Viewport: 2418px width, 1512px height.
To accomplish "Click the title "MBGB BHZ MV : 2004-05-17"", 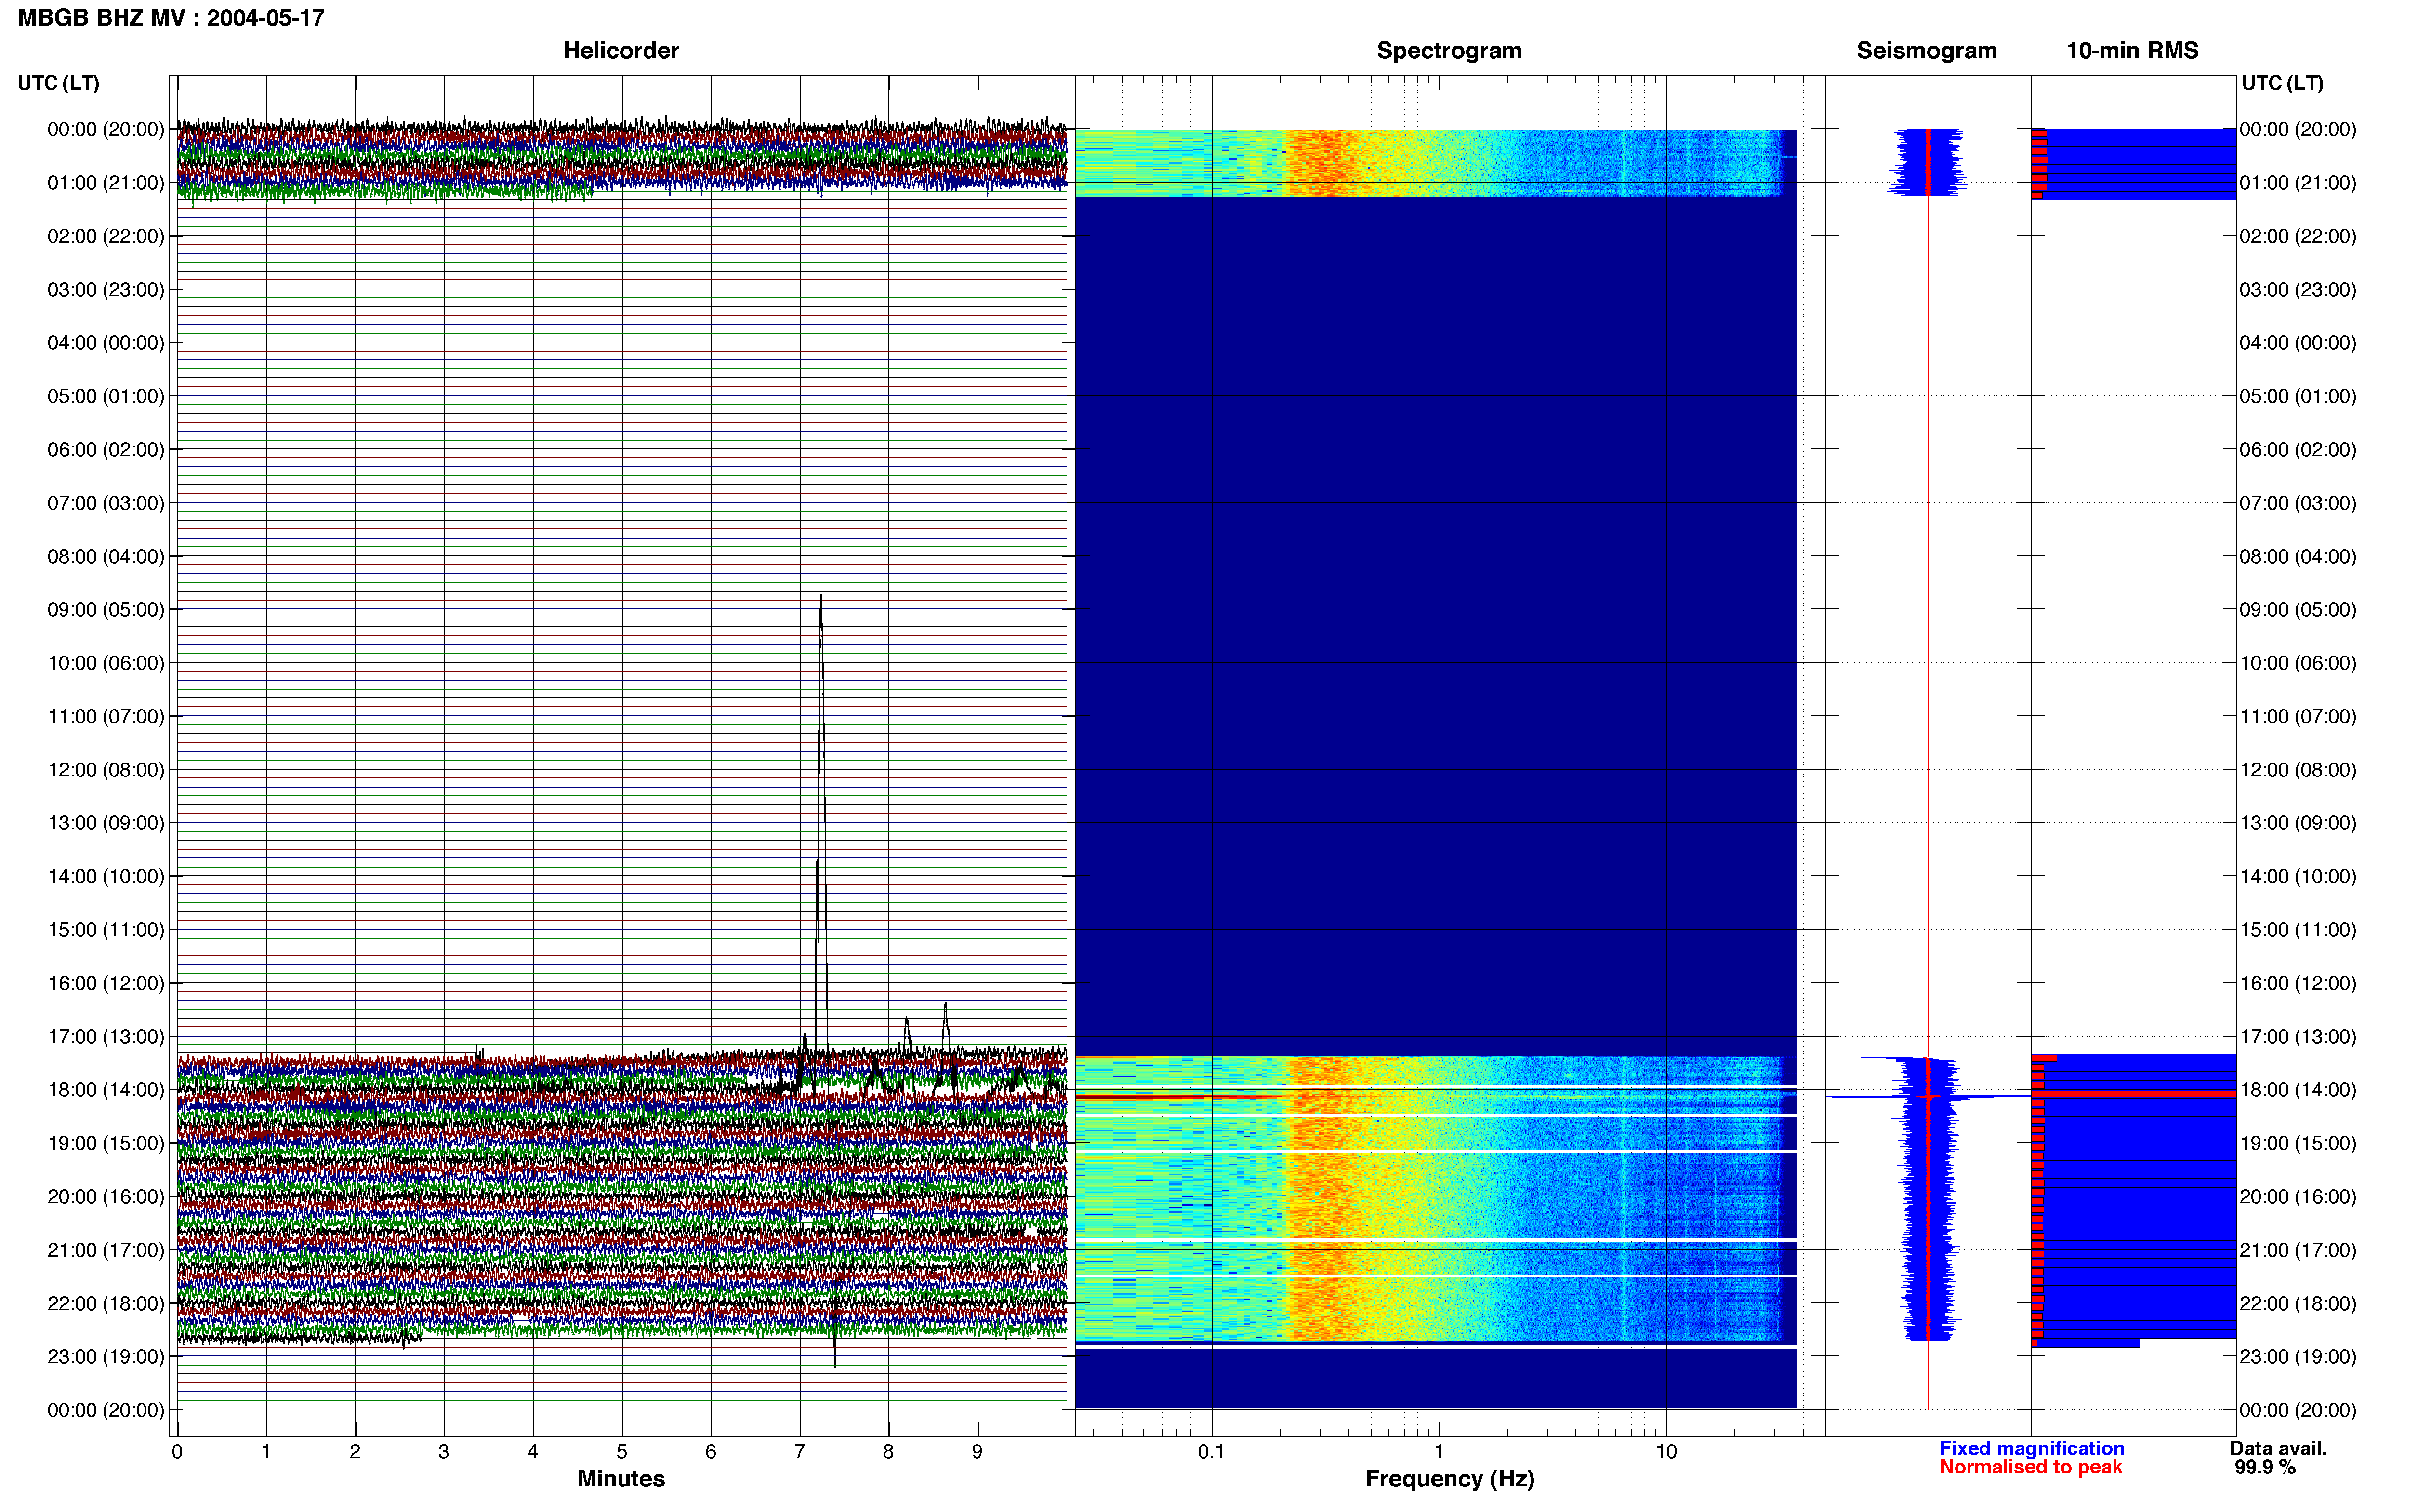I will (x=171, y=18).
